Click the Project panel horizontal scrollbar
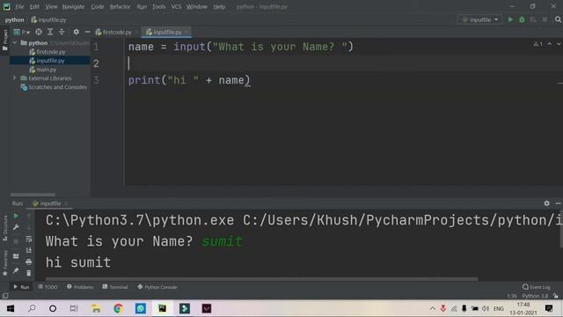The height and width of the screenshot is (317, 563). click(33, 195)
